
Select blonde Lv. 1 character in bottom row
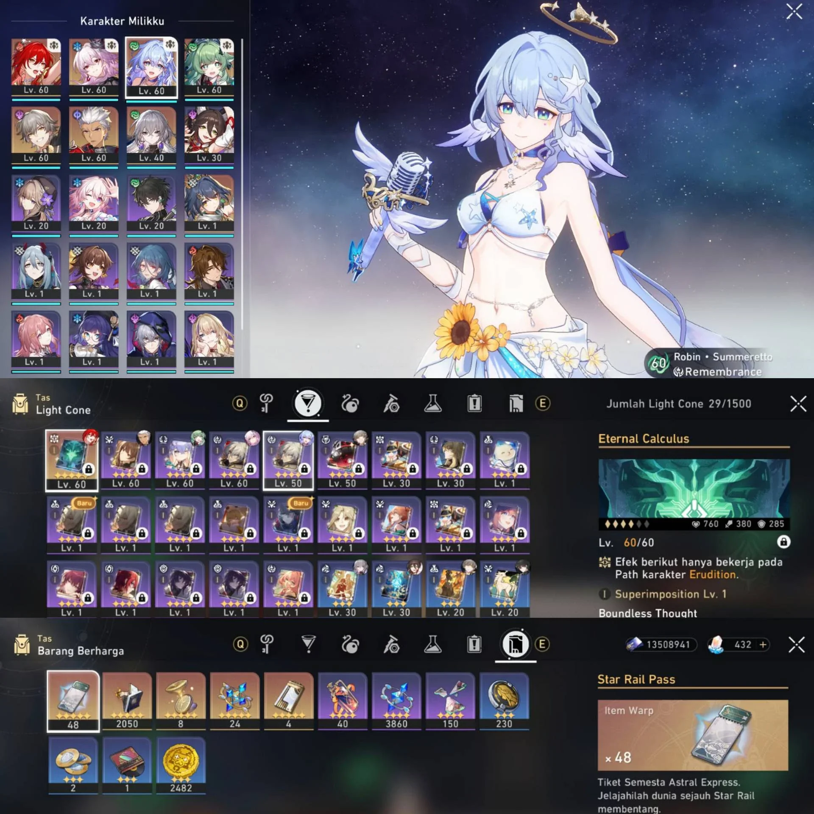[209, 339]
